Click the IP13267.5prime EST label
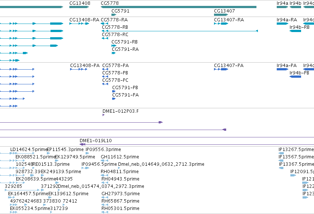Viewport: 314px width, 214px height. pyautogui.click(x=296, y=150)
